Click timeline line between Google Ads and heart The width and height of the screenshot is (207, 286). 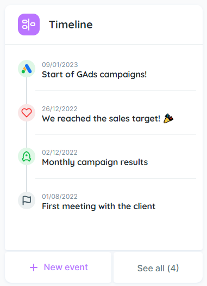pos(27,90)
